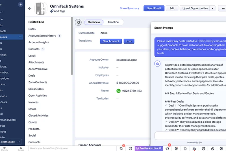226x151 pixels.
Task: Open Sales Orders in Related List
Action: tap(36, 89)
